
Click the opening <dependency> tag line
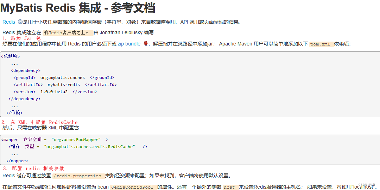(26, 71)
